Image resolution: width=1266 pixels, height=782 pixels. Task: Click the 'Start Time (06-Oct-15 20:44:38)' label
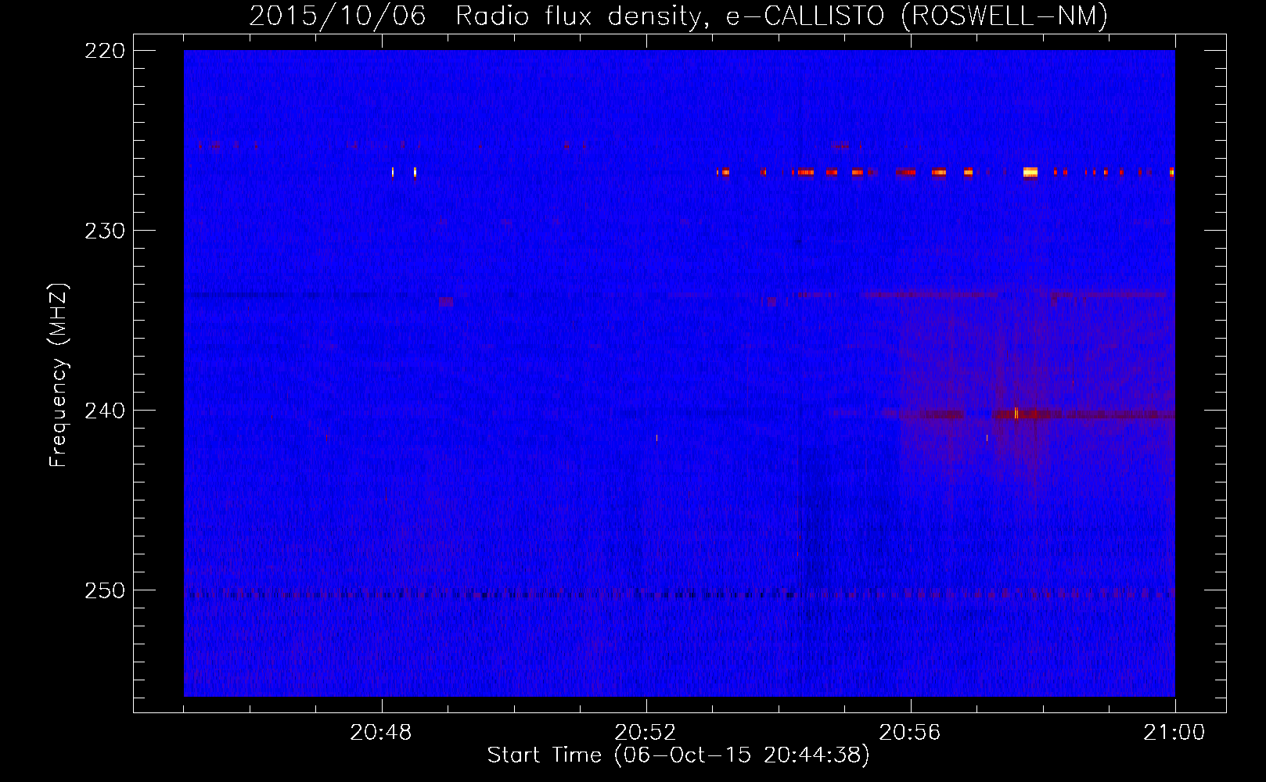click(678, 755)
